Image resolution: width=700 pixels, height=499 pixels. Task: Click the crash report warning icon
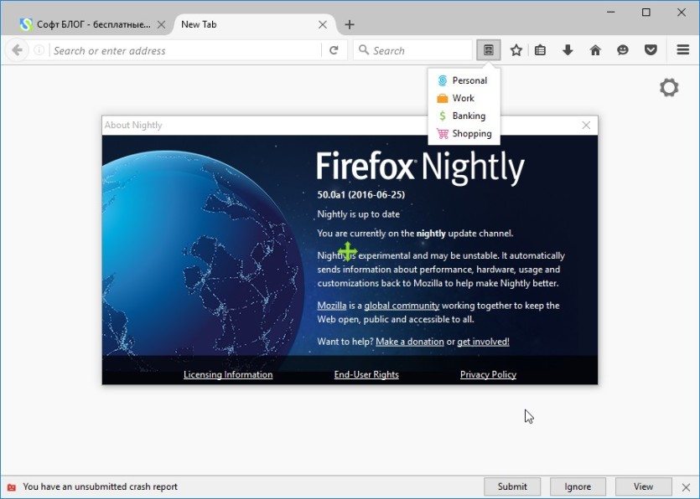(x=12, y=487)
